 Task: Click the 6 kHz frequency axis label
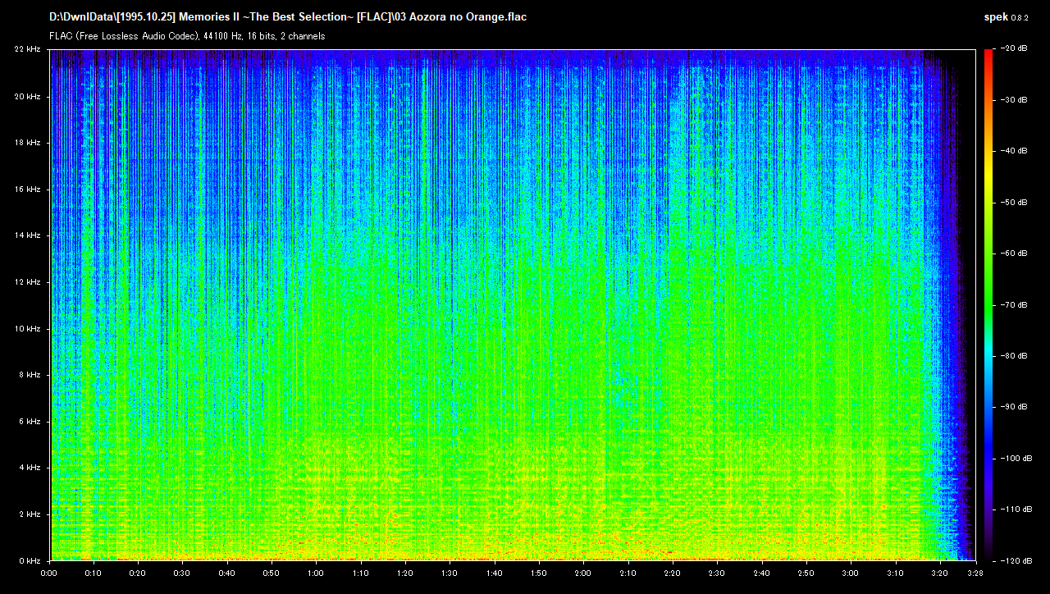[30, 422]
